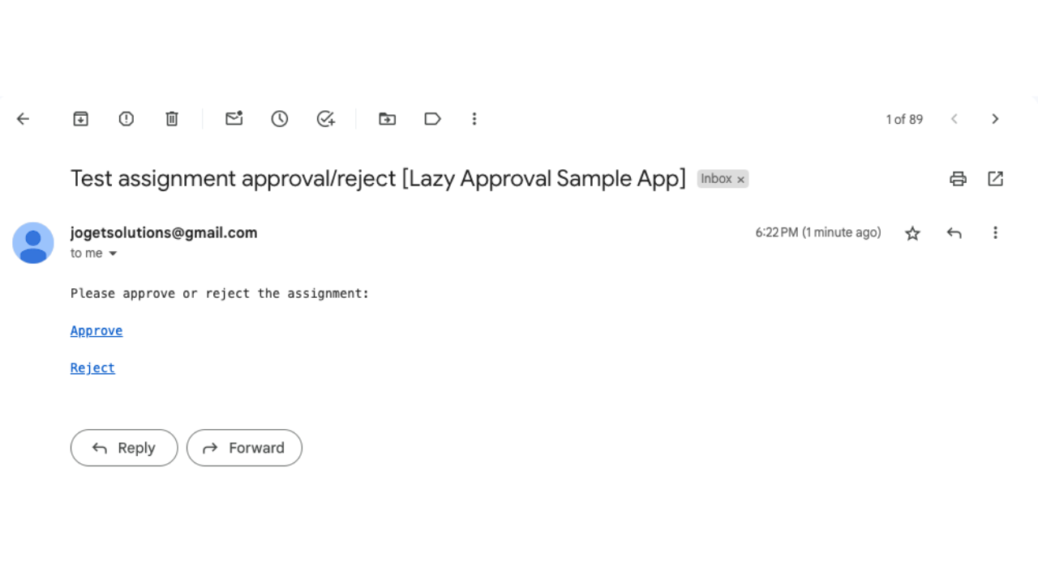Click the Reject link
Viewport: 1038px width, 583px height.
click(x=92, y=368)
